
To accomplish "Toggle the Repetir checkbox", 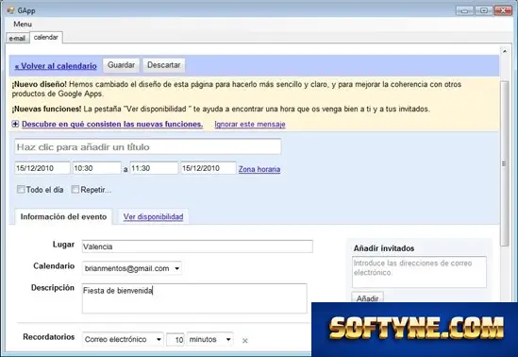I will pos(75,190).
